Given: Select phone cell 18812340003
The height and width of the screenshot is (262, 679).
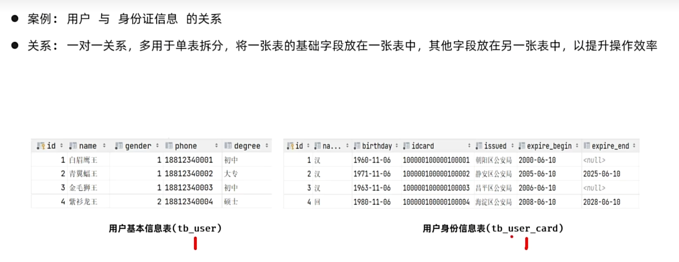Looking at the screenshot, I should coord(189,188).
